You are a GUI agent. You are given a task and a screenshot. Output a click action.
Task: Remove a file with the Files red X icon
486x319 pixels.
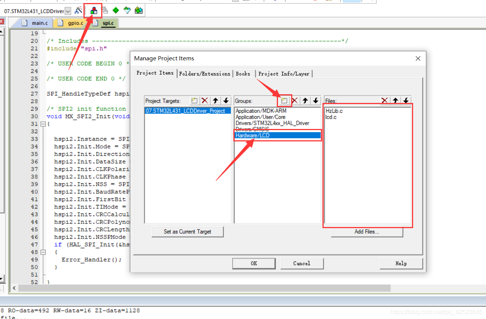384,100
